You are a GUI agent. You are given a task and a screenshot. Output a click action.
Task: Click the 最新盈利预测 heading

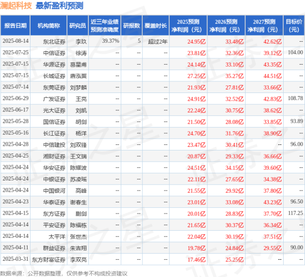[x=59, y=6]
